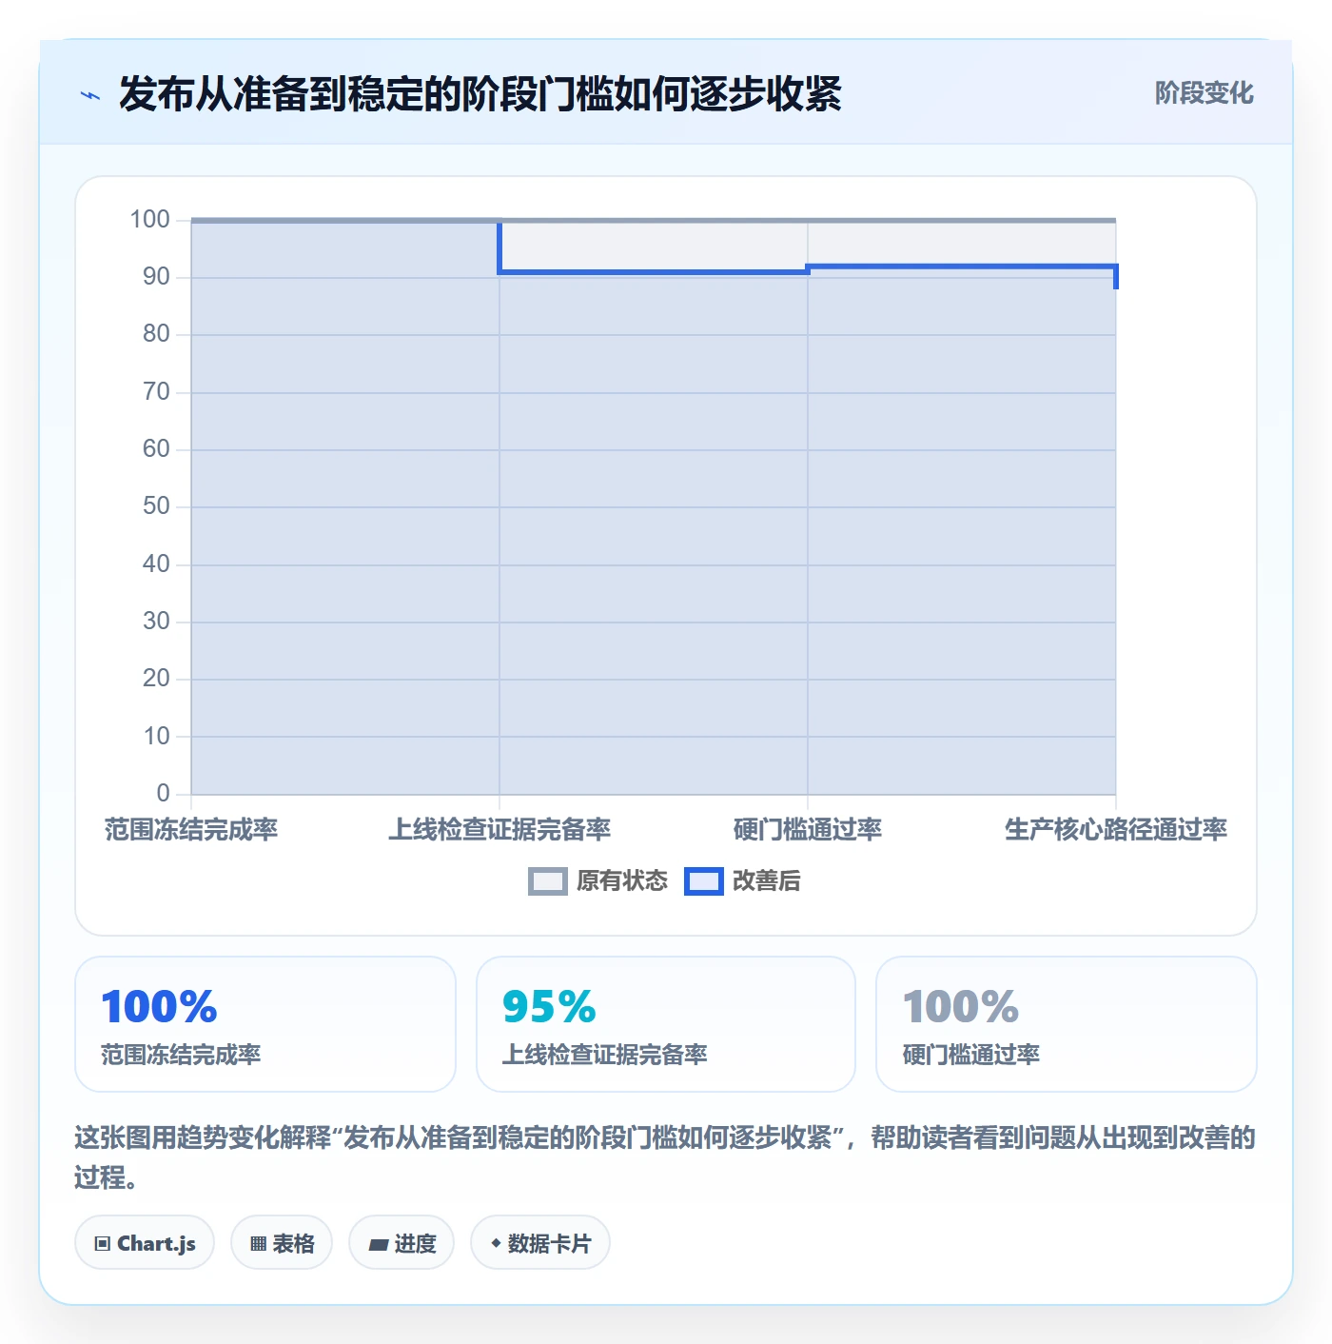The width and height of the screenshot is (1332, 1344).
Task: Click the 10 y-axis tick label
Action: click(156, 737)
